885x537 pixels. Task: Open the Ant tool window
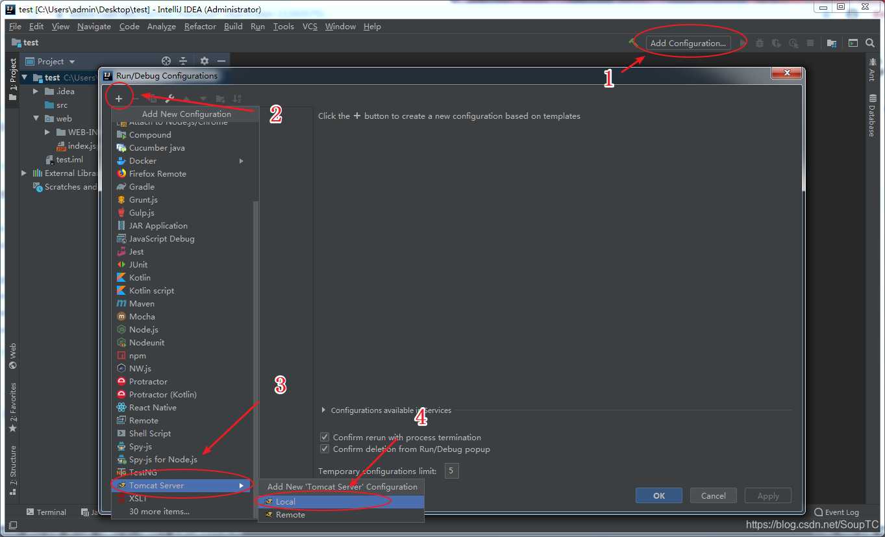coord(872,69)
